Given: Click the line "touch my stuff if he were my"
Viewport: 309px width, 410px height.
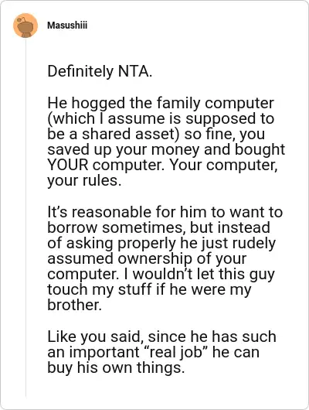Looking at the screenshot, I should 149,290.
